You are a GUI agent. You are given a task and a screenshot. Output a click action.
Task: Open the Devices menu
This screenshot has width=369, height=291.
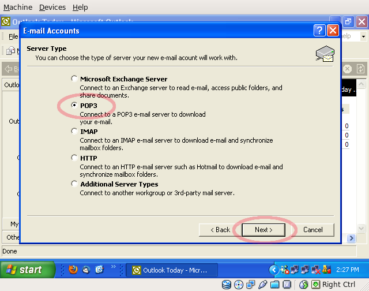click(x=52, y=8)
